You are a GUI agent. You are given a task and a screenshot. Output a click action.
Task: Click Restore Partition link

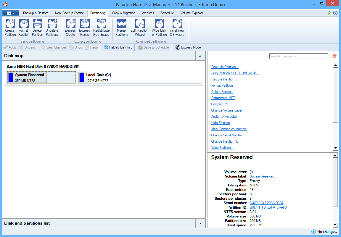tap(224, 79)
